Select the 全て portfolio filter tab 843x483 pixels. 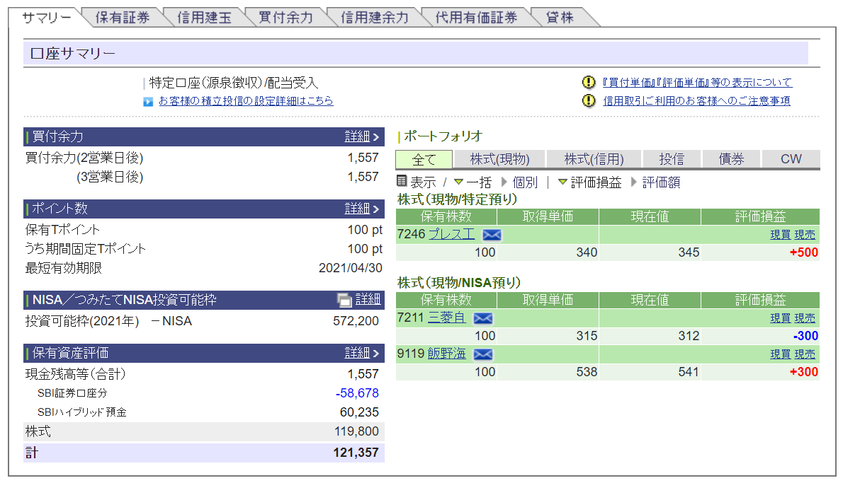[424, 159]
